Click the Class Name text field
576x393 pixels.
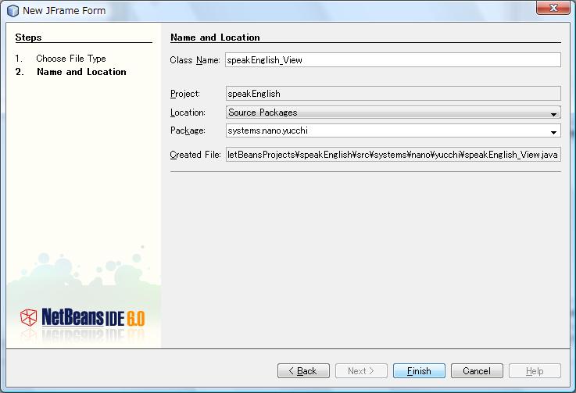tap(392, 60)
